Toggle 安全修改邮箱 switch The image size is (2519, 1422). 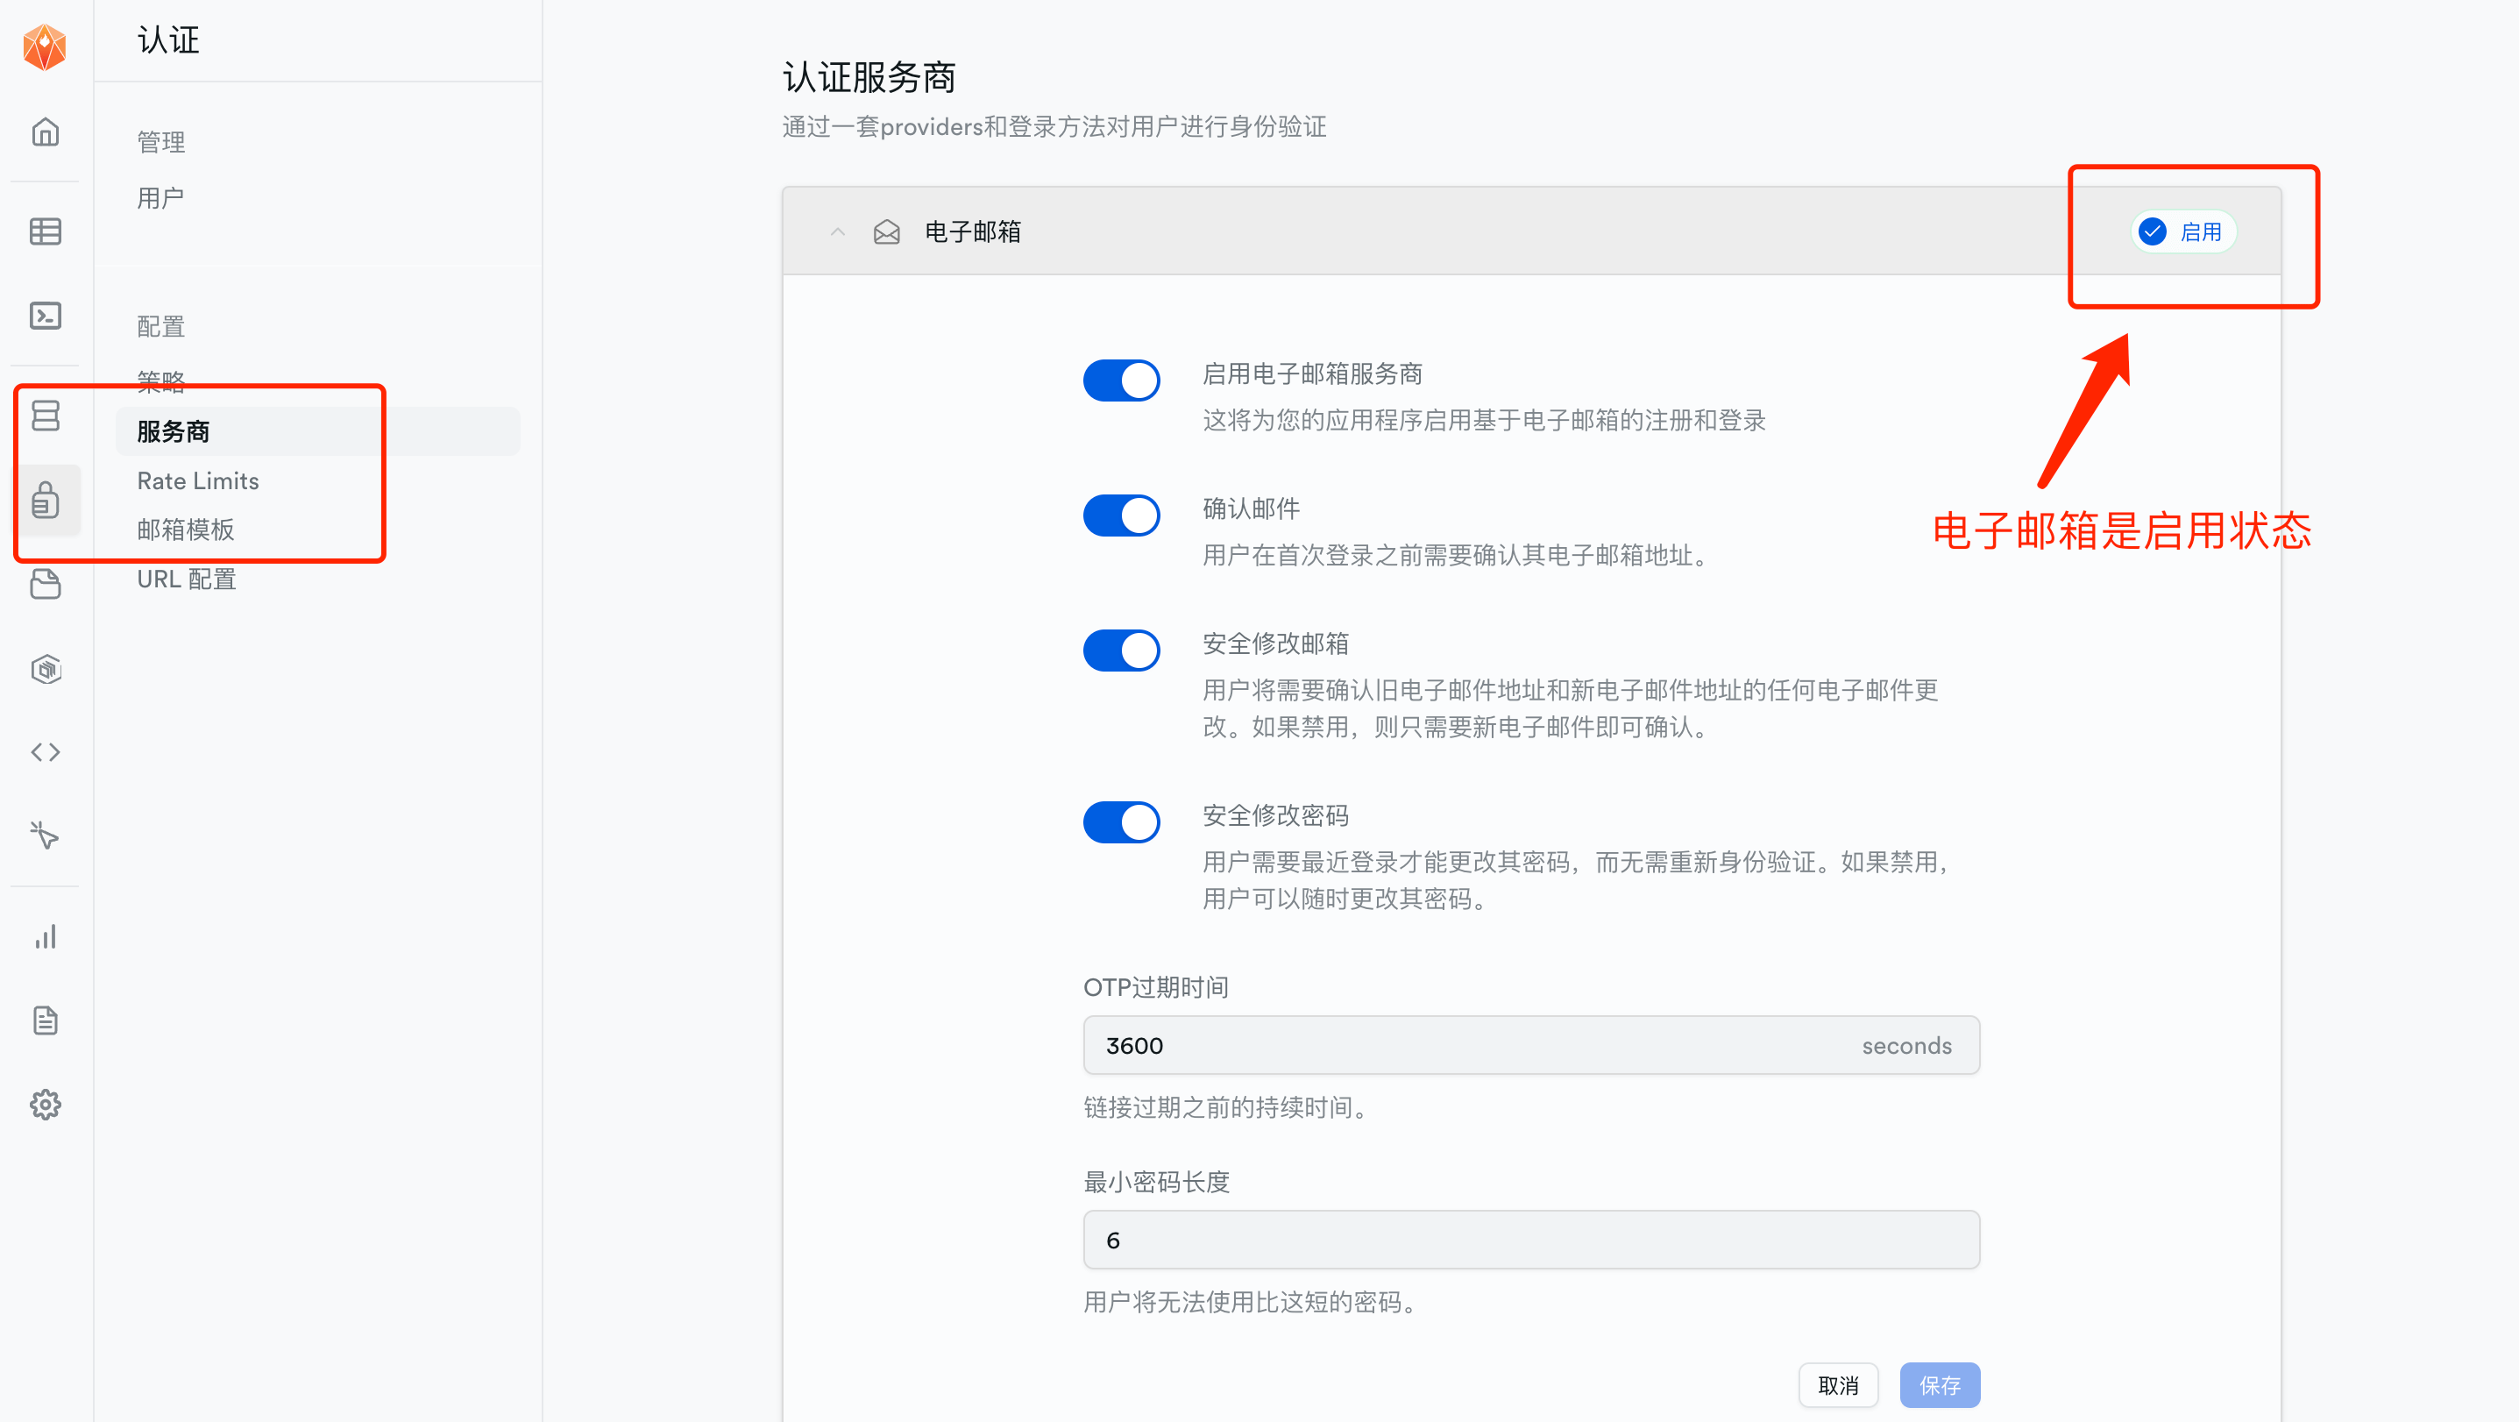click(1122, 651)
